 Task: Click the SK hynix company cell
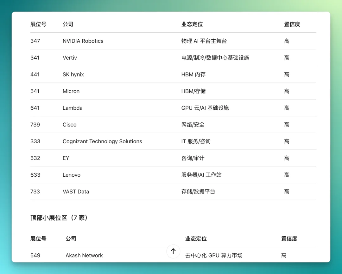tap(73, 75)
